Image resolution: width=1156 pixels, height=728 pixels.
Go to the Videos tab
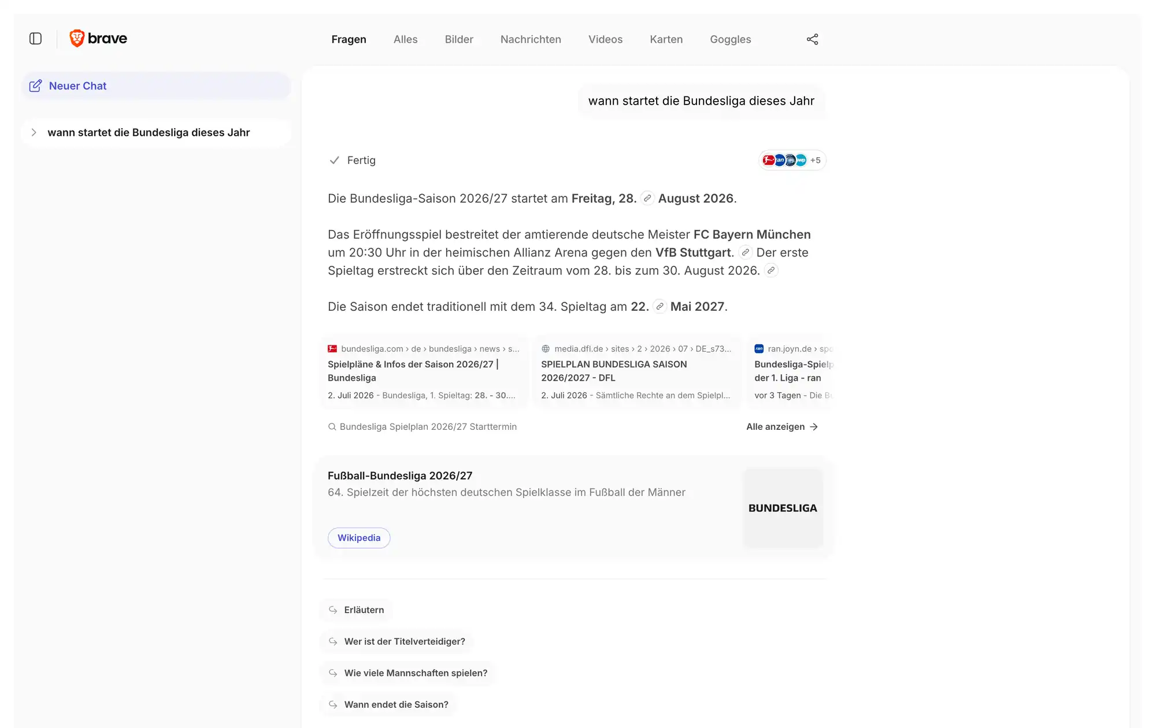tap(605, 39)
